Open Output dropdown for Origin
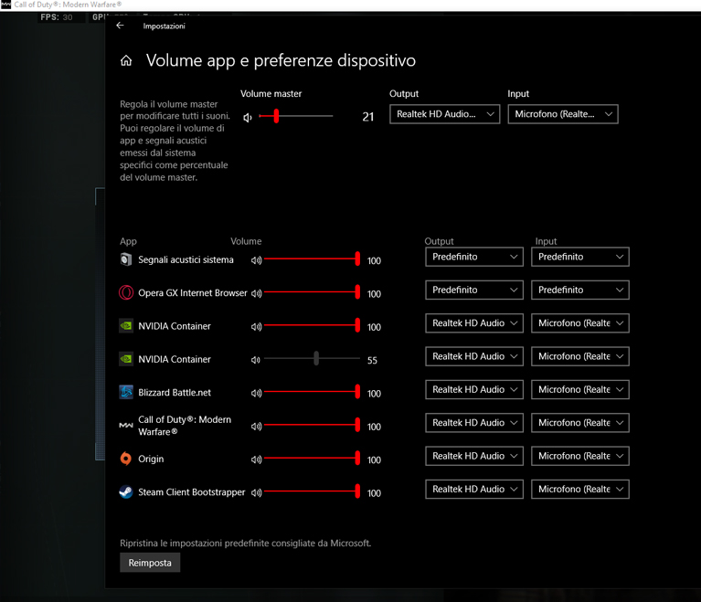Image resolution: width=701 pixels, height=602 pixels. tap(474, 456)
